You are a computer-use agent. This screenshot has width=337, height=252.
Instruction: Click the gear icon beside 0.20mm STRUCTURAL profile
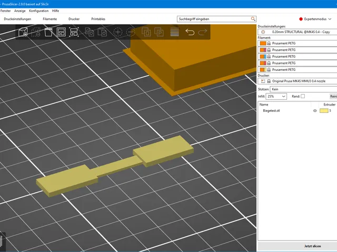click(x=263, y=32)
